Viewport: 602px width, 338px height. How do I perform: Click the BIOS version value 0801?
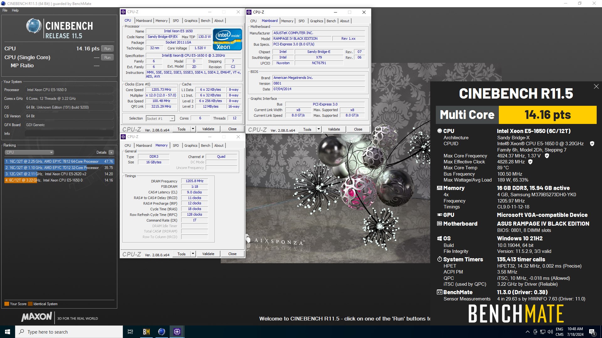(319, 83)
